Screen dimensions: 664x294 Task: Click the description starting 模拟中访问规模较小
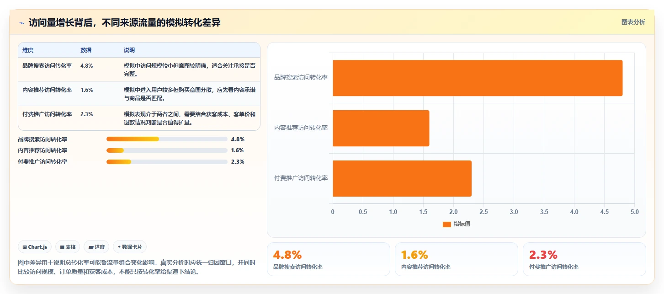(x=190, y=69)
